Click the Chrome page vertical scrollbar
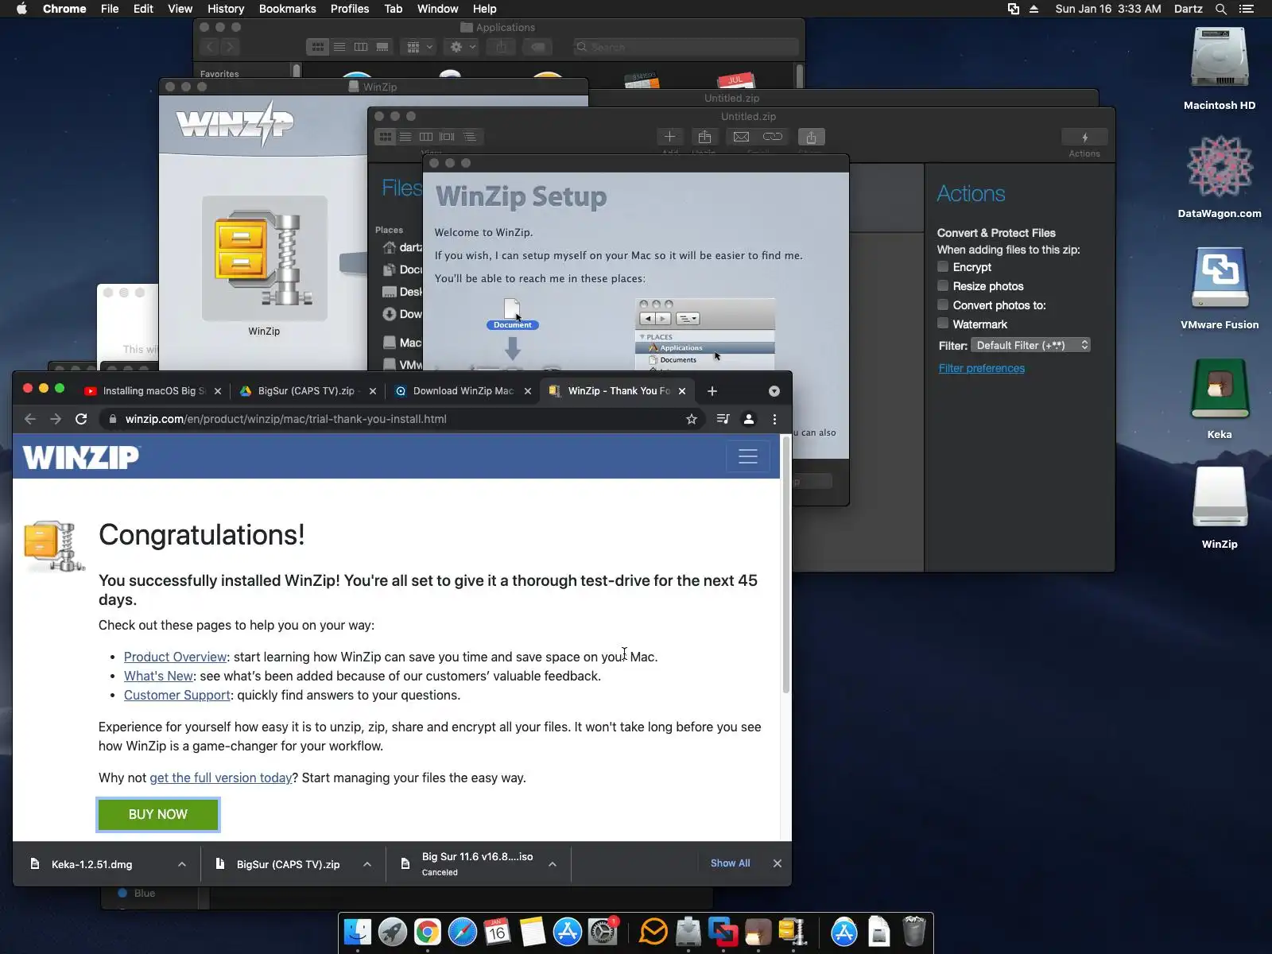The height and width of the screenshot is (954, 1272). point(786,564)
